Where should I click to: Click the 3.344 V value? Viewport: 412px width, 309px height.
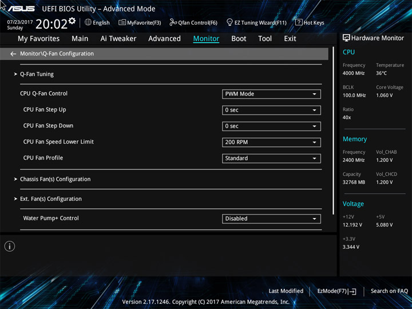(351, 247)
